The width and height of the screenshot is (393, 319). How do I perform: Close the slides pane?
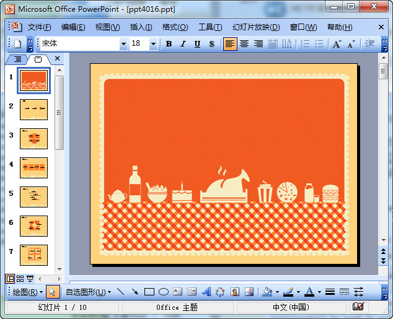pyautogui.click(x=57, y=59)
